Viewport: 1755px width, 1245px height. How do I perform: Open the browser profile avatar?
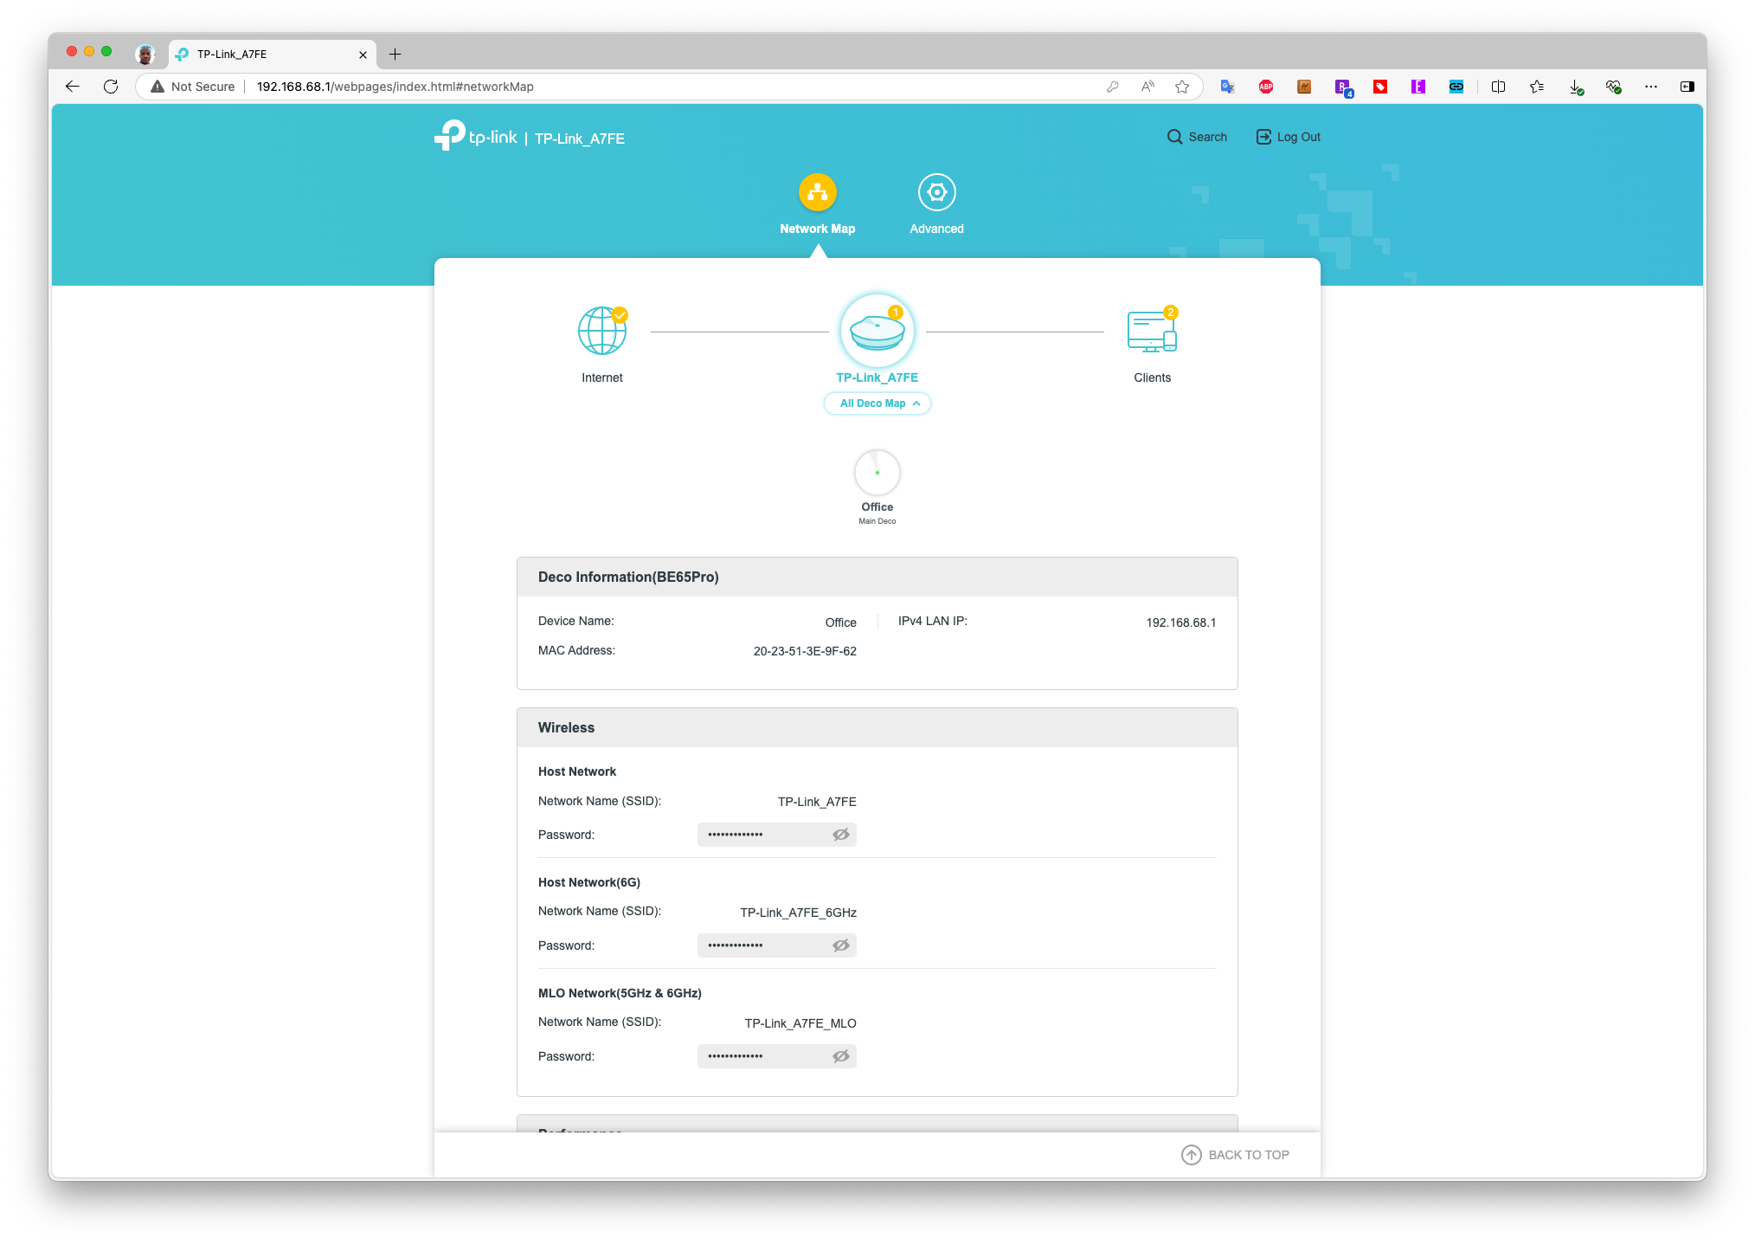[145, 54]
